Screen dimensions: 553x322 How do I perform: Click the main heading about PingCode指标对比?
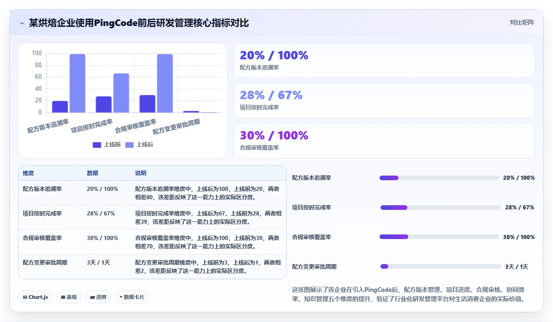tap(139, 23)
